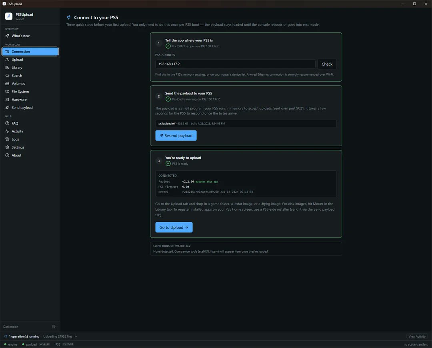The height and width of the screenshot is (348, 432).
Task: Toggle Dark mode with the sun icon
Action: 54,326
